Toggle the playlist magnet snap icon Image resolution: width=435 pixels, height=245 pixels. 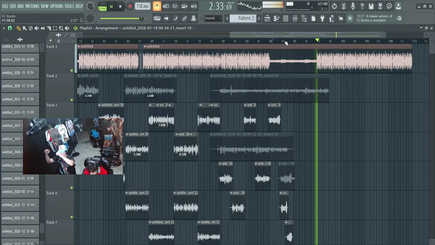click(x=10, y=28)
